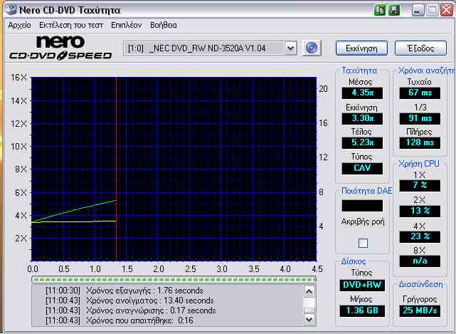Image resolution: width=456 pixels, height=334 pixels.
Task: Click the Nero CD-DVD Speed logo
Action: (60, 48)
